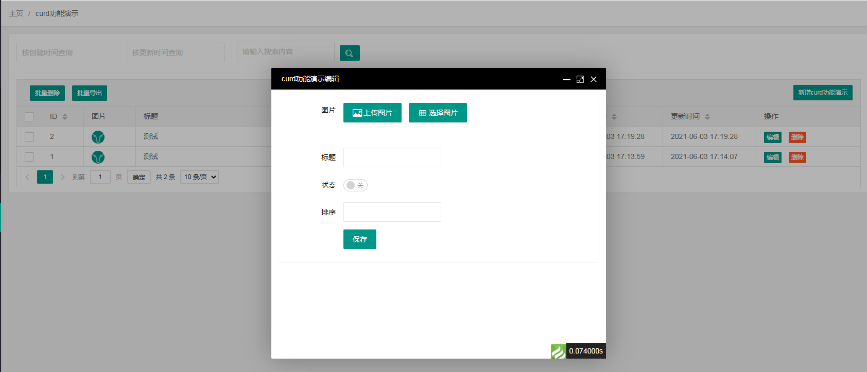The width and height of the screenshot is (867, 372).
Task: Click the 0.074000s debug time label
Action: click(x=586, y=351)
